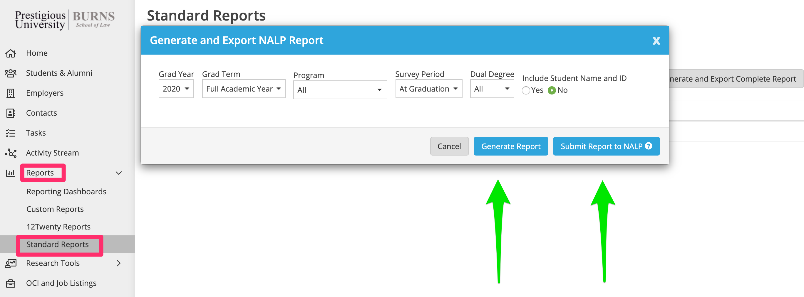This screenshot has width=804, height=297.
Task: Click the help question mark on Submit Report to NALP
Action: (x=649, y=146)
